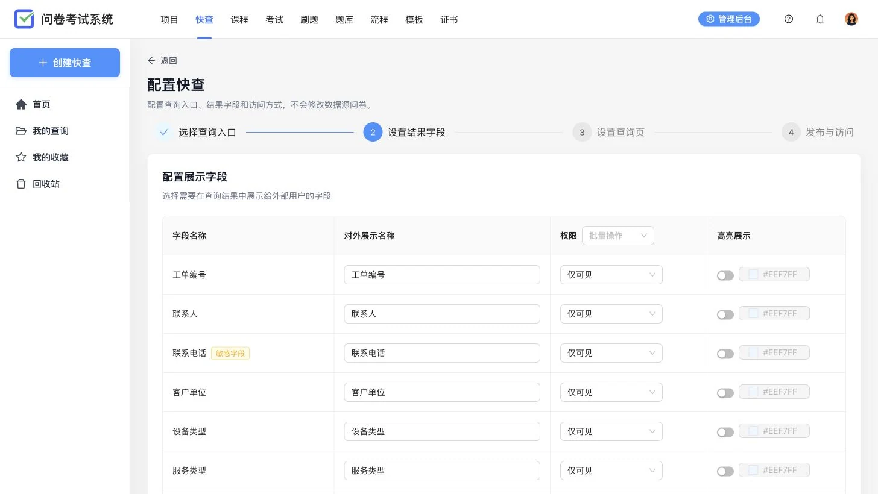The width and height of the screenshot is (878, 494).
Task: Click the 服务类型 display name field
Action: click(x=442, y=471)
